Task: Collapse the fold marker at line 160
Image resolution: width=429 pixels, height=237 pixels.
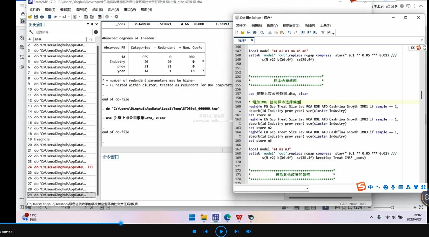Action: click(240, 111)
